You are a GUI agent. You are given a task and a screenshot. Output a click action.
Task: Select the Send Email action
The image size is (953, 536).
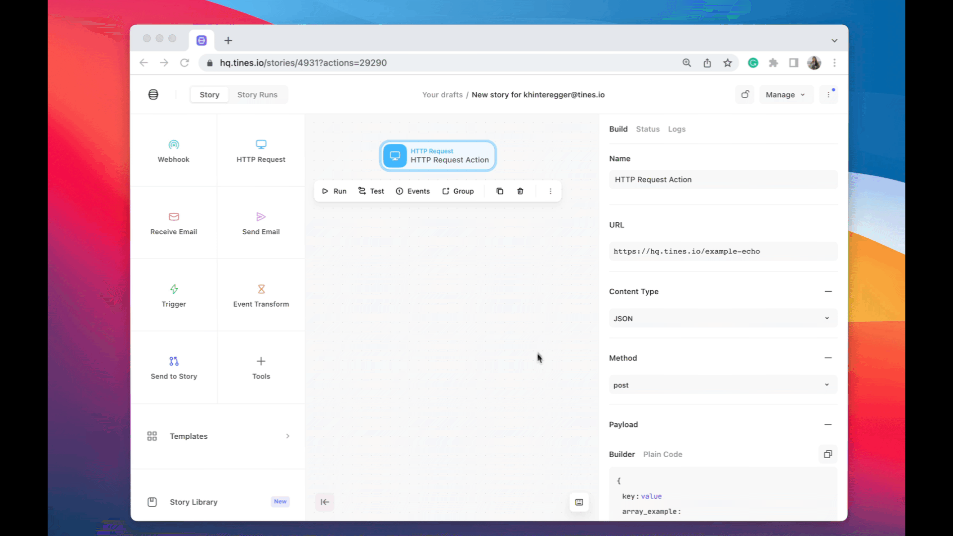click(x=261, y=223)
